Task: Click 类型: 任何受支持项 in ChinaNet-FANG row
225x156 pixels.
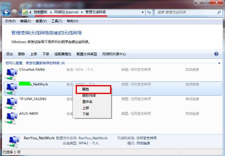Action: tap(136, 70)
